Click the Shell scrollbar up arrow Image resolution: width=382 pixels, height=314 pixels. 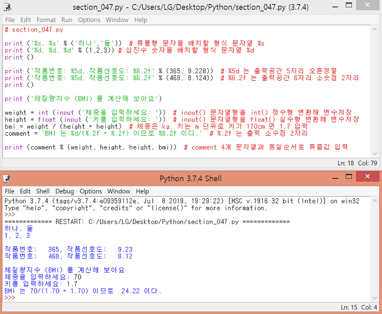point(374,200)
